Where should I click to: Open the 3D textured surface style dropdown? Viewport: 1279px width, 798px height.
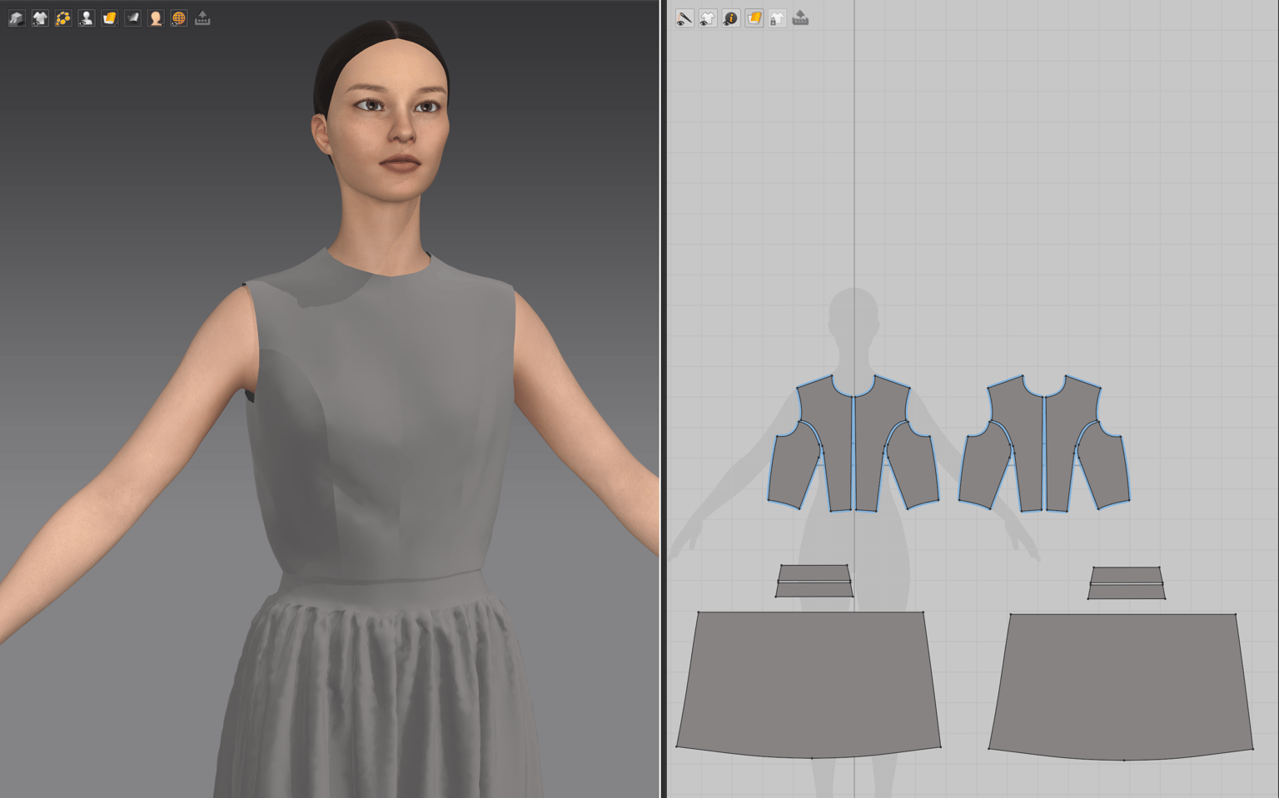(x=110, y=17)
